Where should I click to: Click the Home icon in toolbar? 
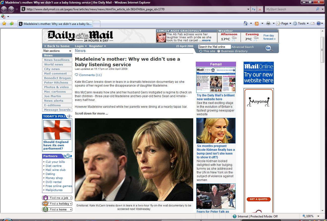coord(246,23)
